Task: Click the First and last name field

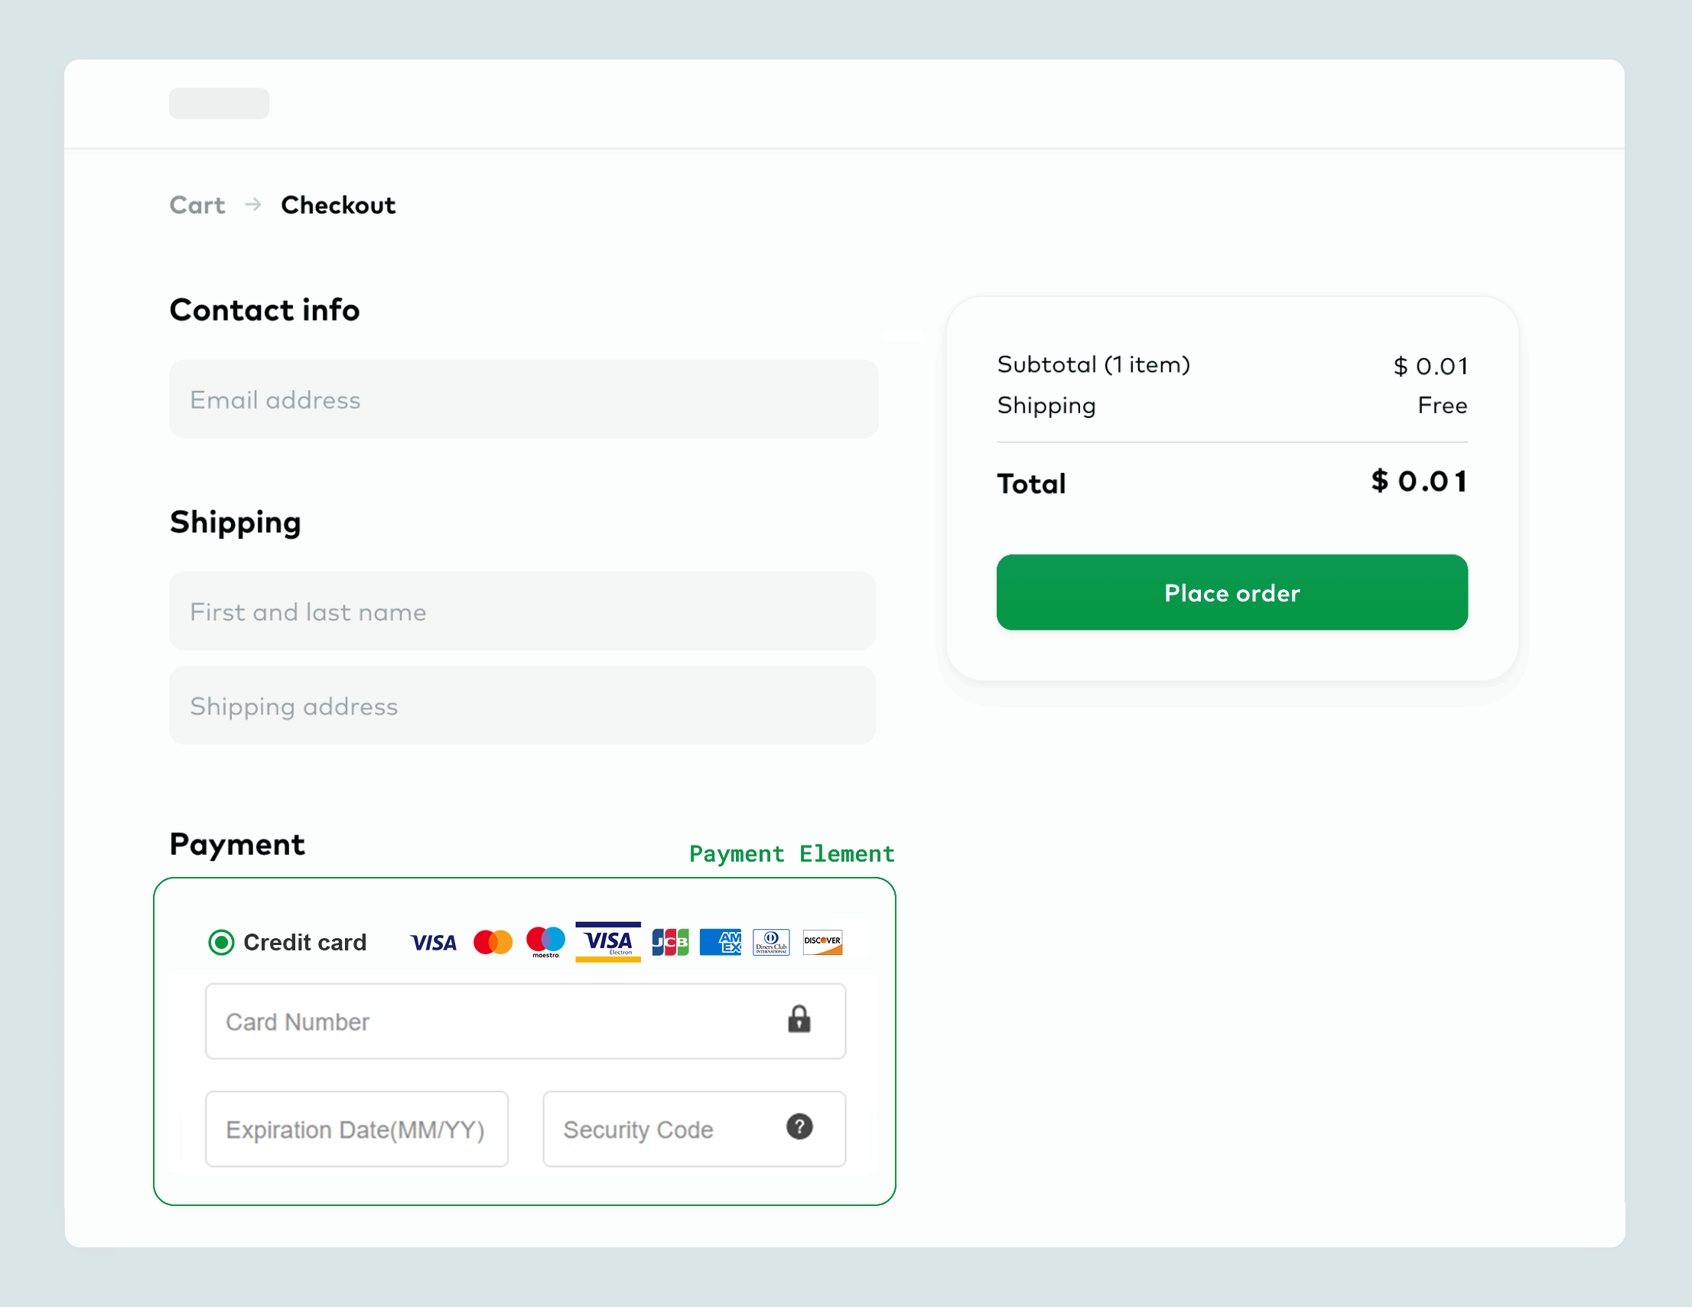Action: (x=522, y=612)
